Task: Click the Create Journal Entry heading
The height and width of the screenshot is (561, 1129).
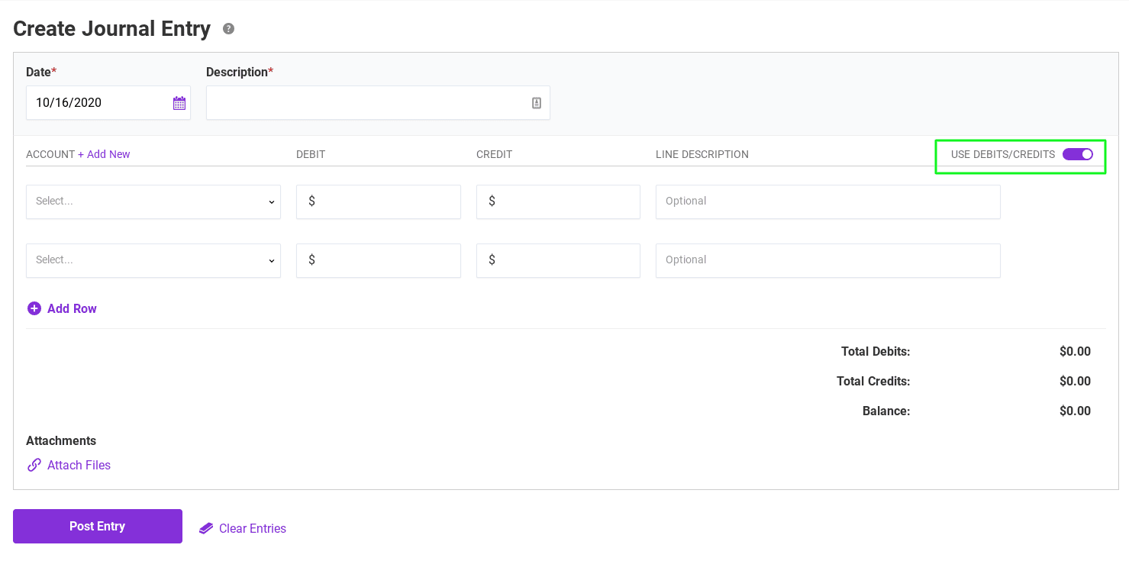Action: [x=111, y=29]
